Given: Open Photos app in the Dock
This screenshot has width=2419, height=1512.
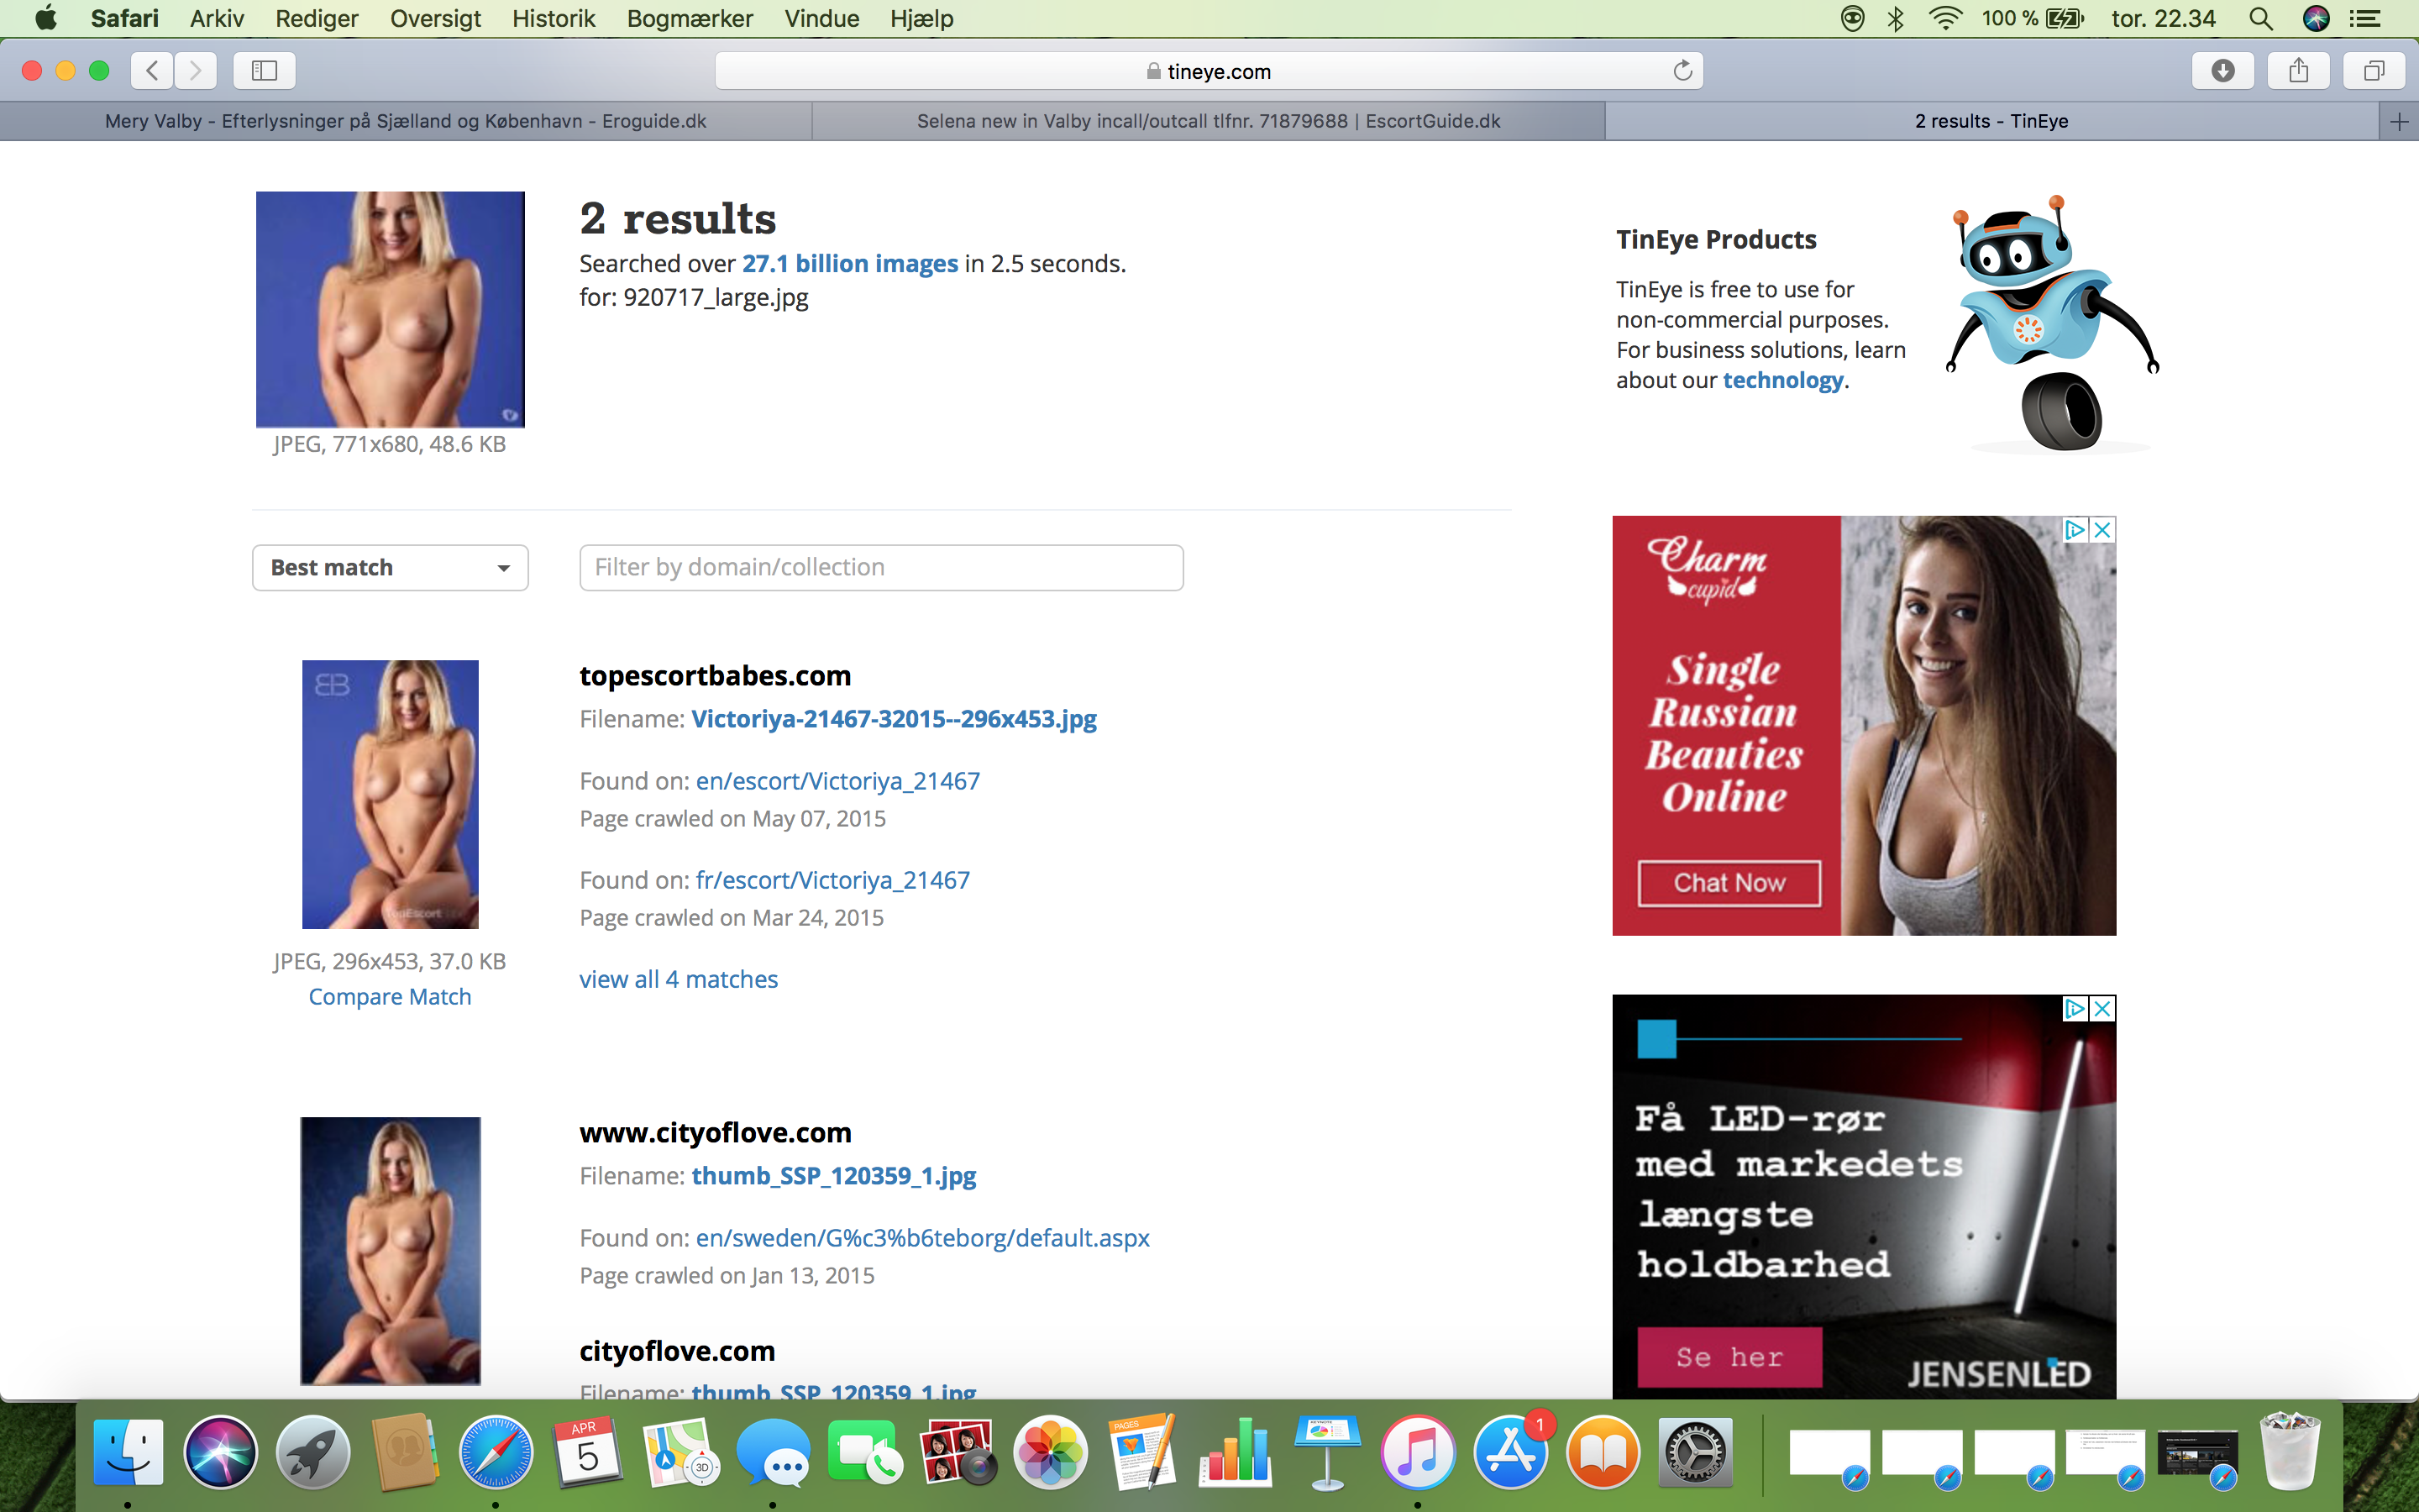Looking at the screenshot, I should (x=1050, y=1452).
